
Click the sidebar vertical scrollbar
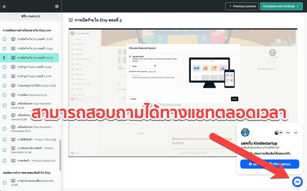click(60, 155)
